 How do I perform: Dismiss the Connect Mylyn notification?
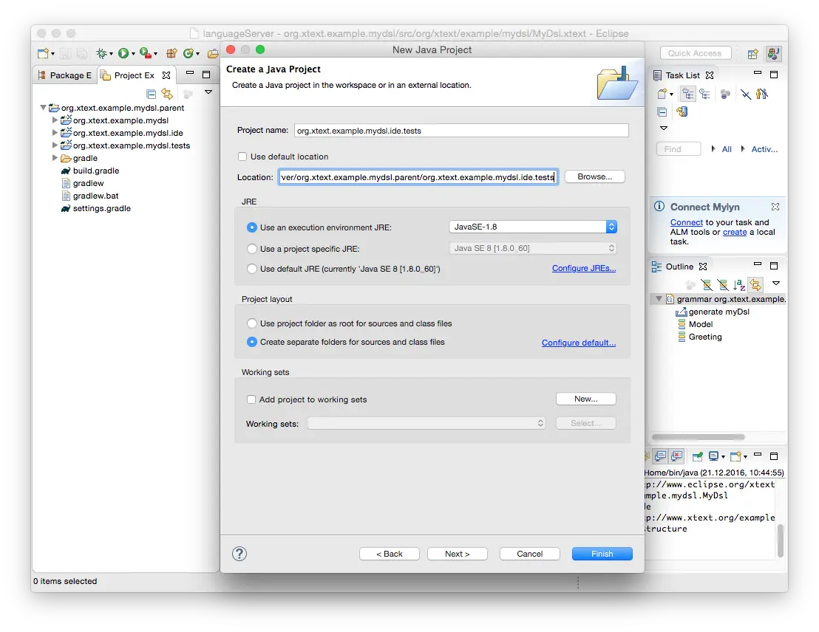pyautogui.click(x=775, y=207)
